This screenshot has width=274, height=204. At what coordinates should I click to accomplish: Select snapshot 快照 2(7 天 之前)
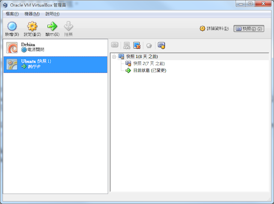pos(149,64)
